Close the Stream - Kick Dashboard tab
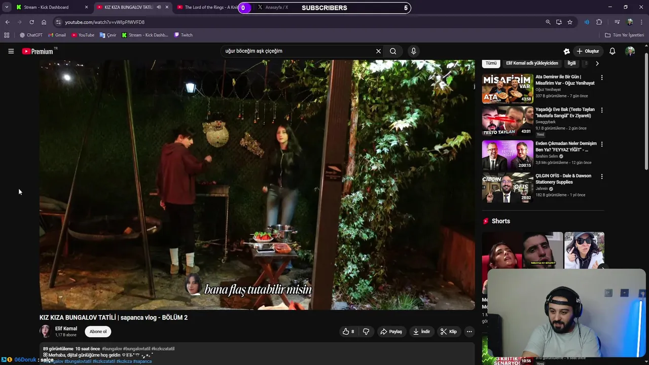649x365 pixels. [86, 8]
